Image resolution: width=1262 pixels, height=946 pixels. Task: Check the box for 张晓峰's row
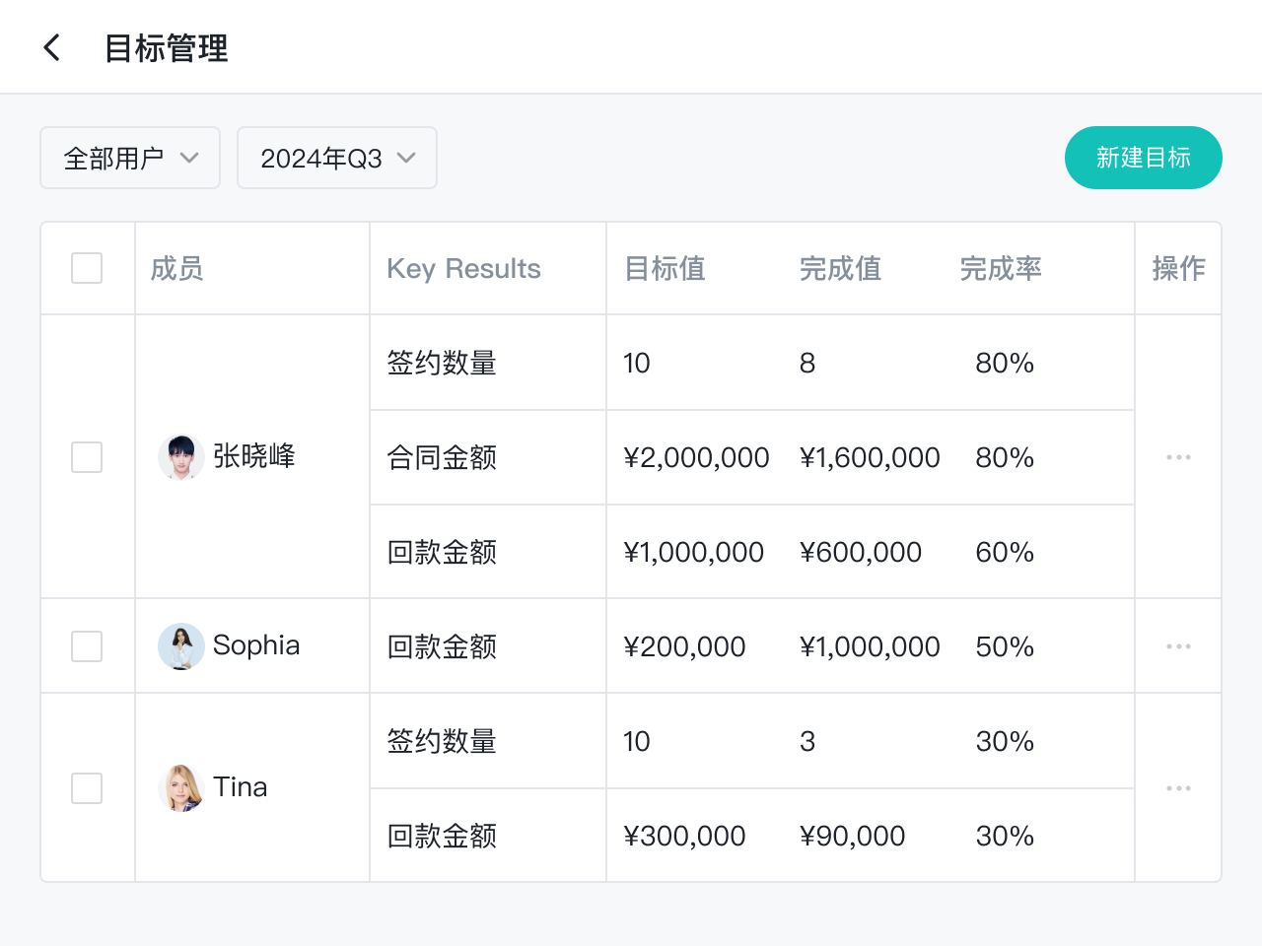coord(87,457)
